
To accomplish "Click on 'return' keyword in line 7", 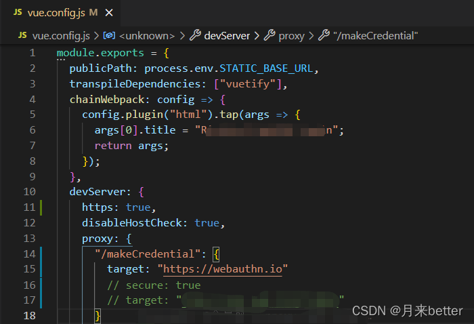I will tap(113, 146).
